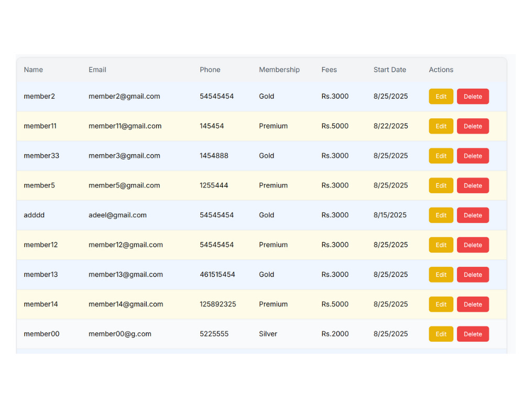Click the Start Date column header

pos(390,70)
